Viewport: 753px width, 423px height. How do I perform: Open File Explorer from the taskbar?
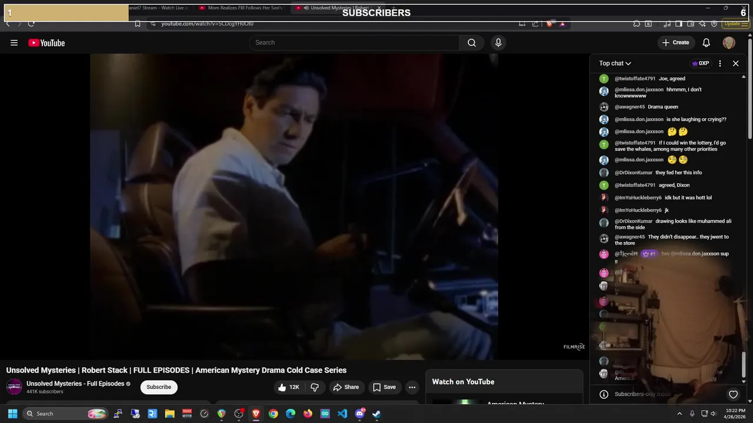[x=169, y=414]
